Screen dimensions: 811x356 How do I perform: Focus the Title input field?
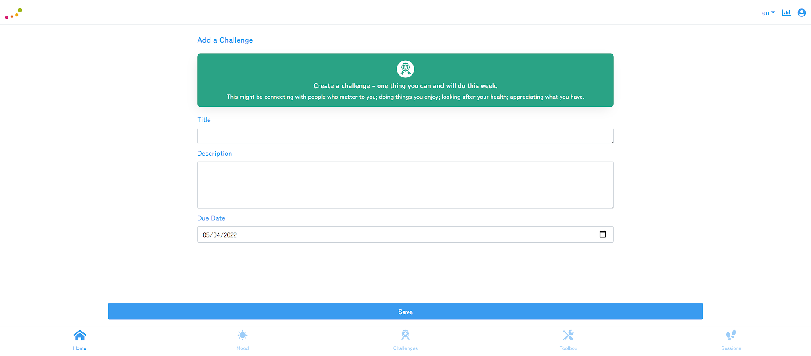tap(405, 136)
